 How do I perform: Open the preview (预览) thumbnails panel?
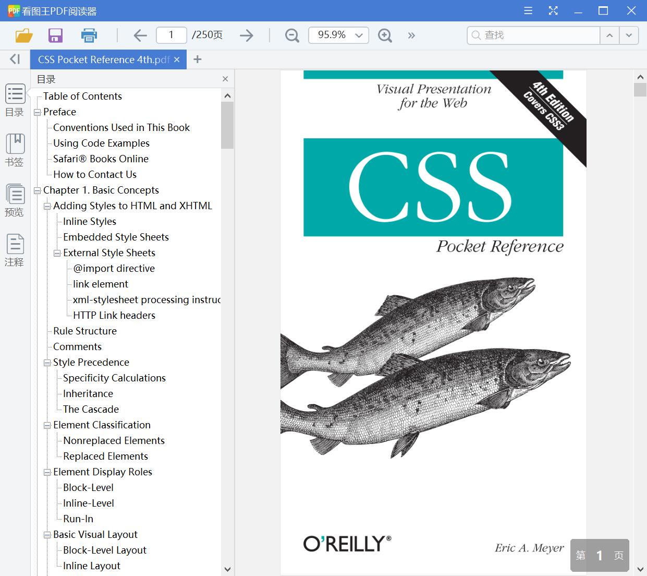(x=15, y=200)
